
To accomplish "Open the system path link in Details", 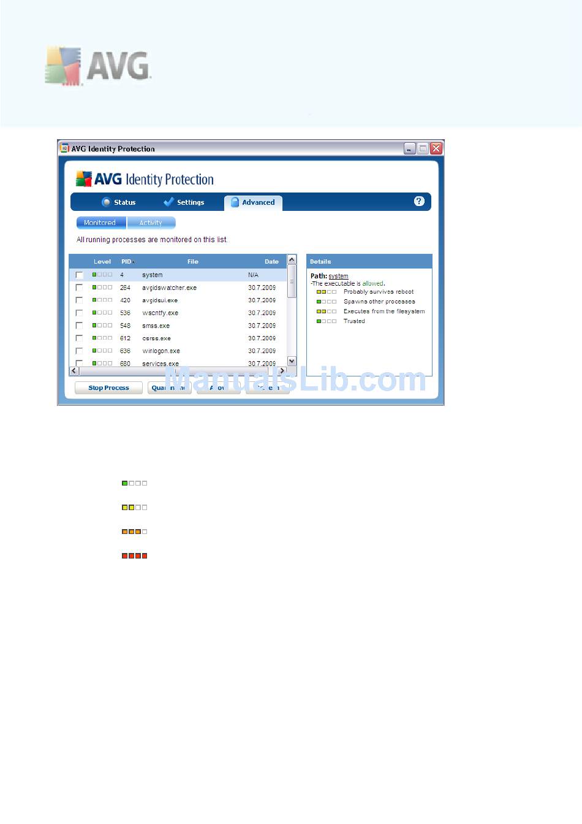I will click(x=338, y=276).
